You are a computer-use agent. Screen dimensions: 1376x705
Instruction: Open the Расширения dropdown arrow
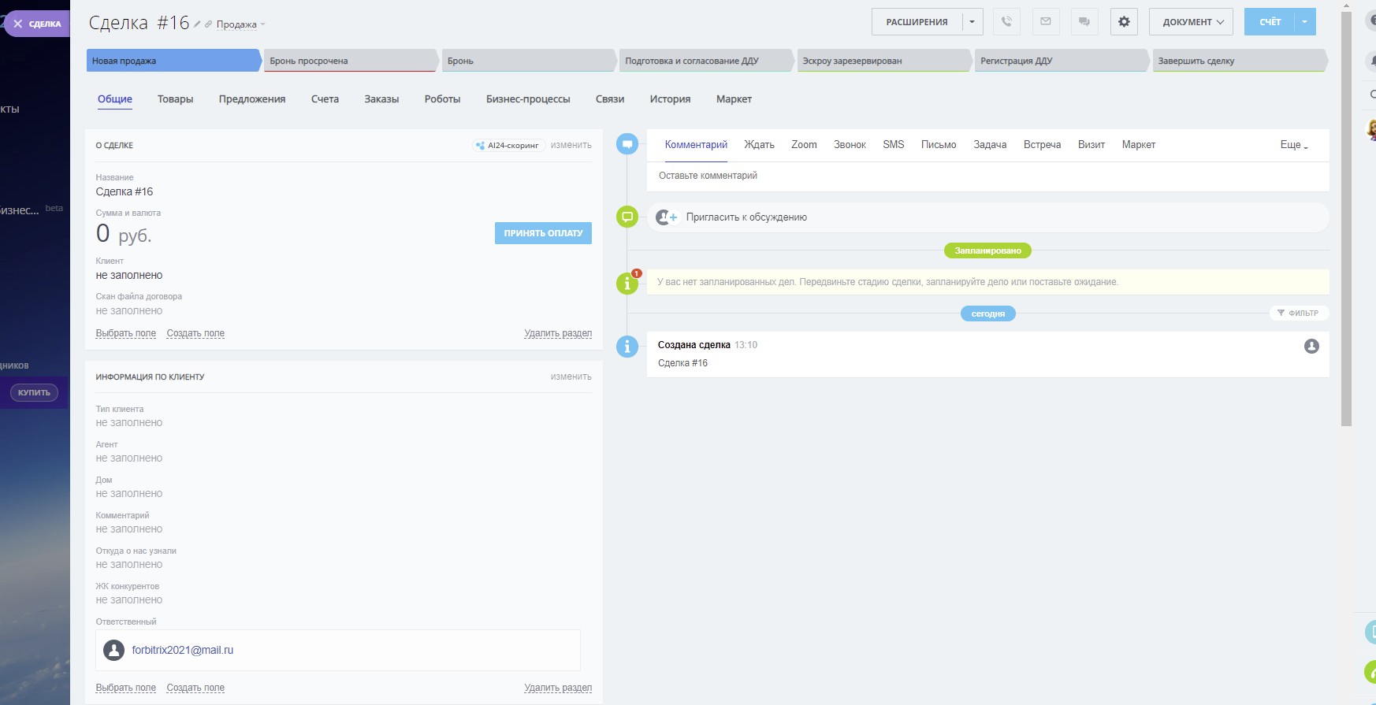972,22
